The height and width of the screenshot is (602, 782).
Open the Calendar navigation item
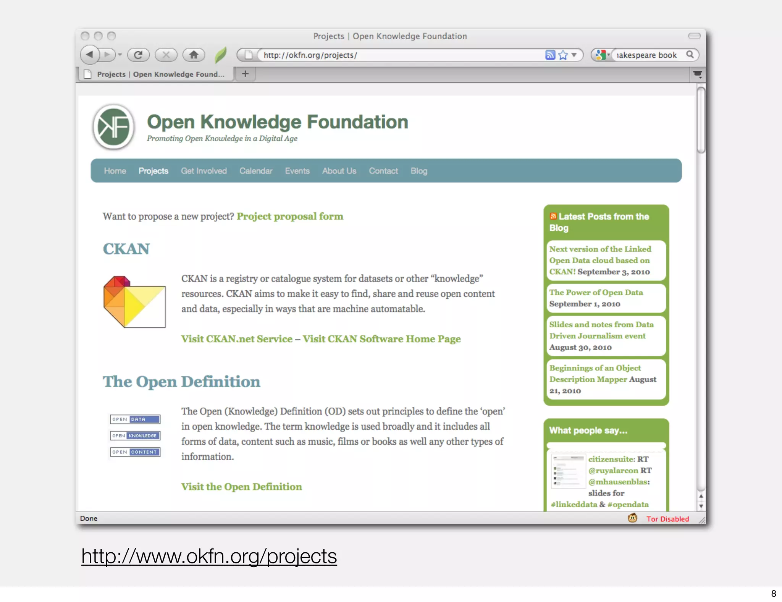tap(256, 171)
